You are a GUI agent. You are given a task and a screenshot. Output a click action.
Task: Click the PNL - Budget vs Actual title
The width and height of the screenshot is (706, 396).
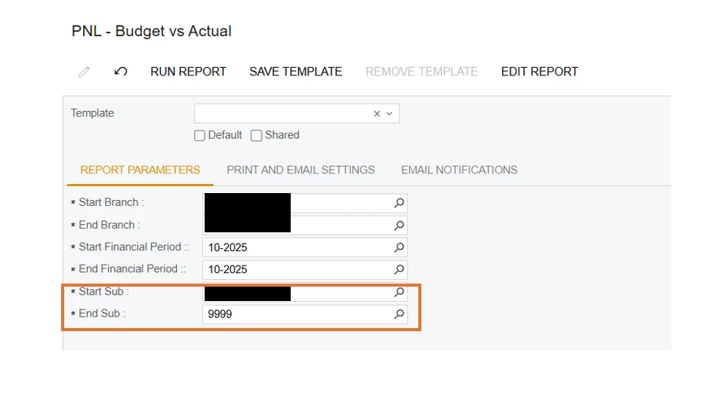pos(152,31)
